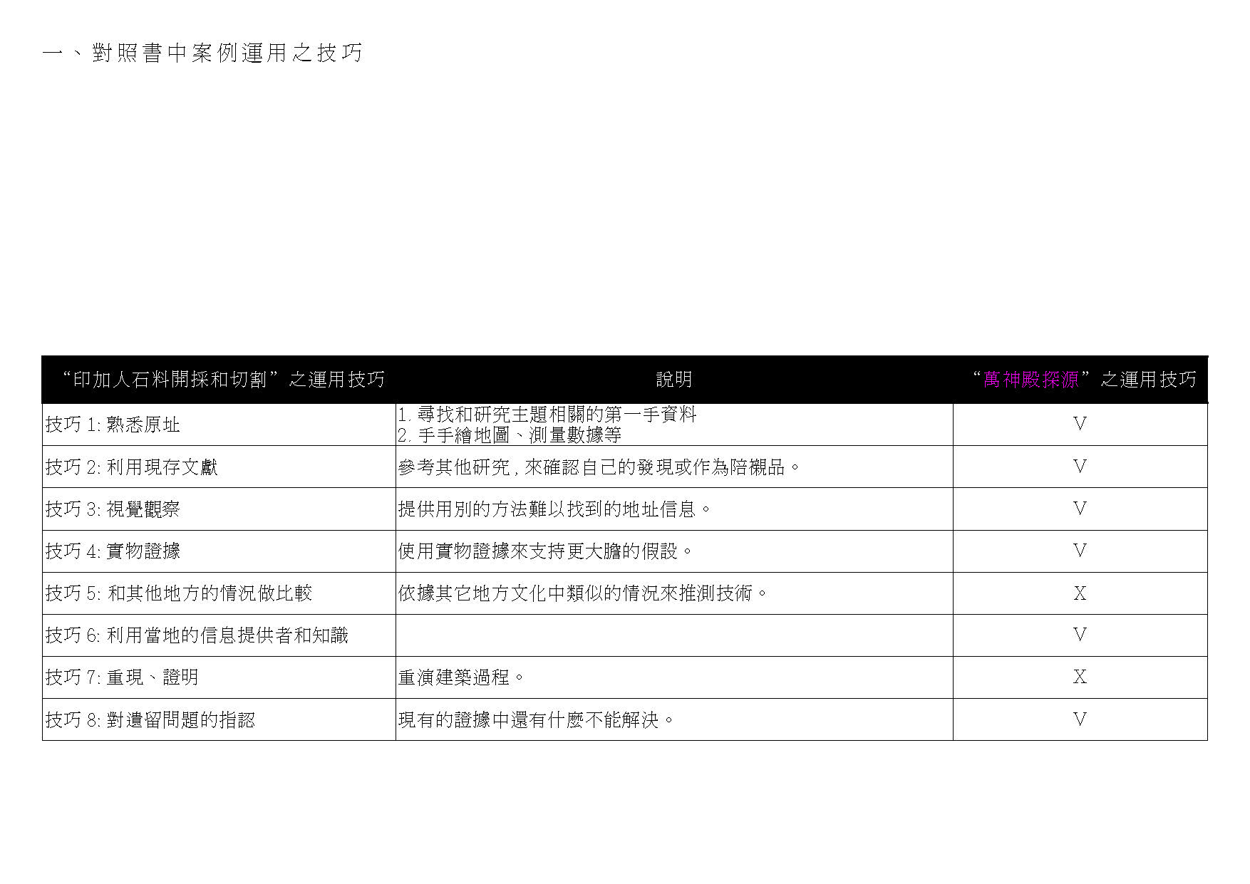This screenshot has width=1250, height=884.
Task: Click the description 現有的證據中還有什麼不能解決
Action: [536, 720]
